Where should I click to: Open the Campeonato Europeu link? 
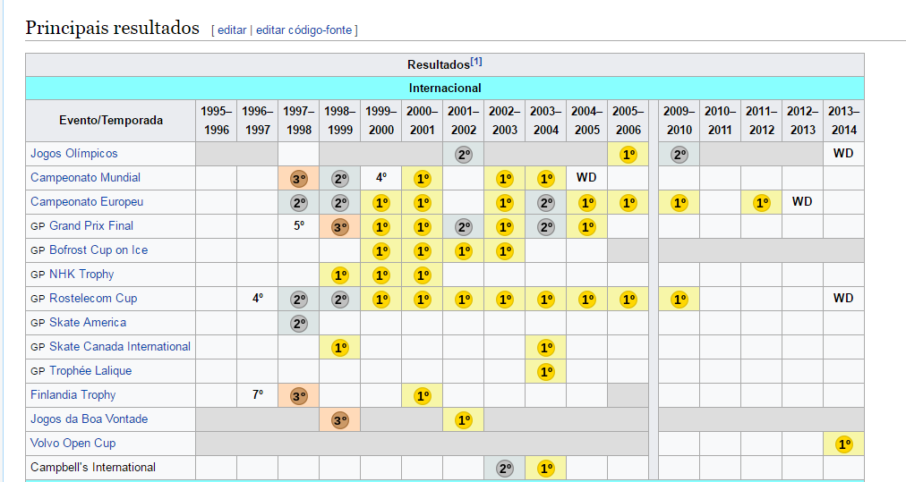tap(87, 202)
